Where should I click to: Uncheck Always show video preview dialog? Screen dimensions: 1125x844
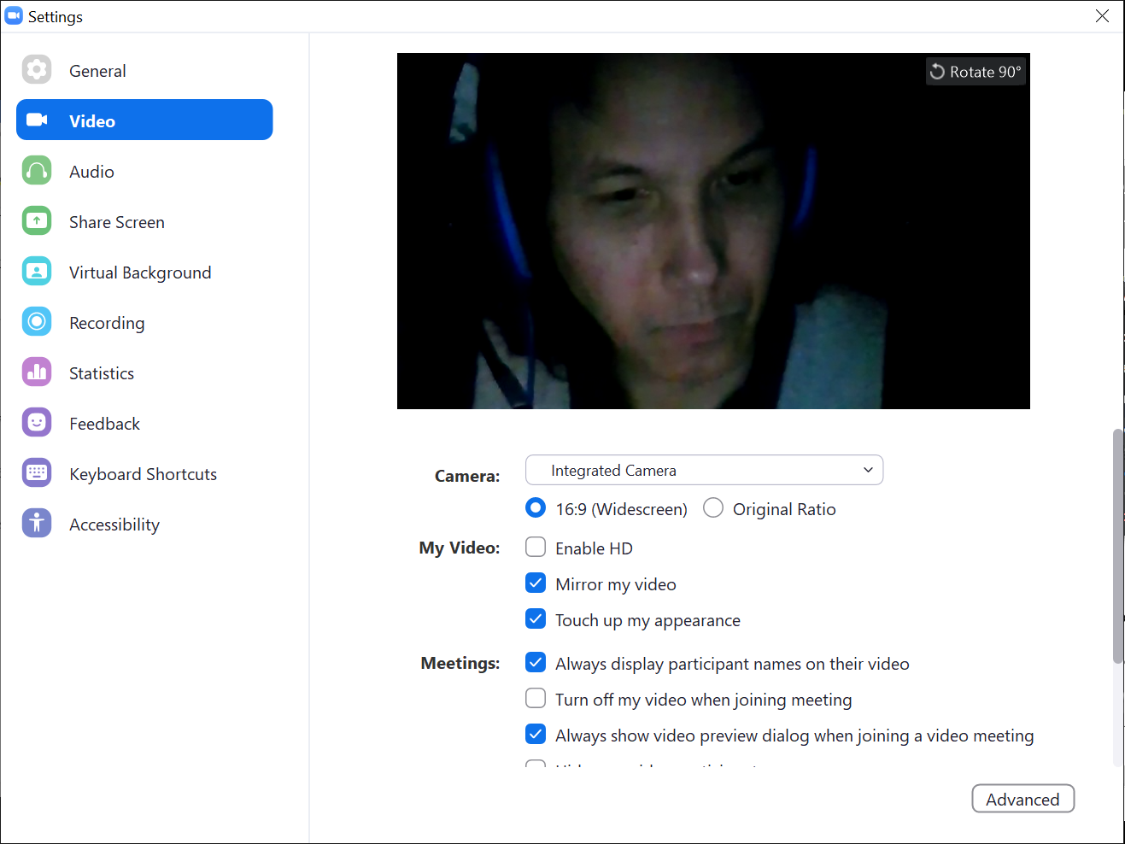click(536, 734)
